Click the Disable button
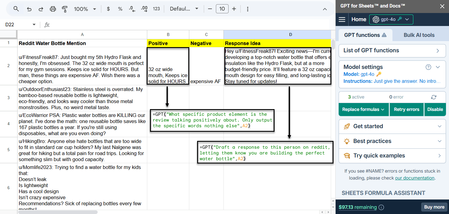Image resolution: width=449 pixels, height=214 pixels. (435, 109)
